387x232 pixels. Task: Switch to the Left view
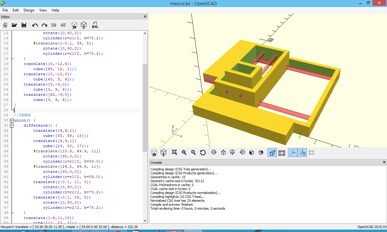(242, 153)
